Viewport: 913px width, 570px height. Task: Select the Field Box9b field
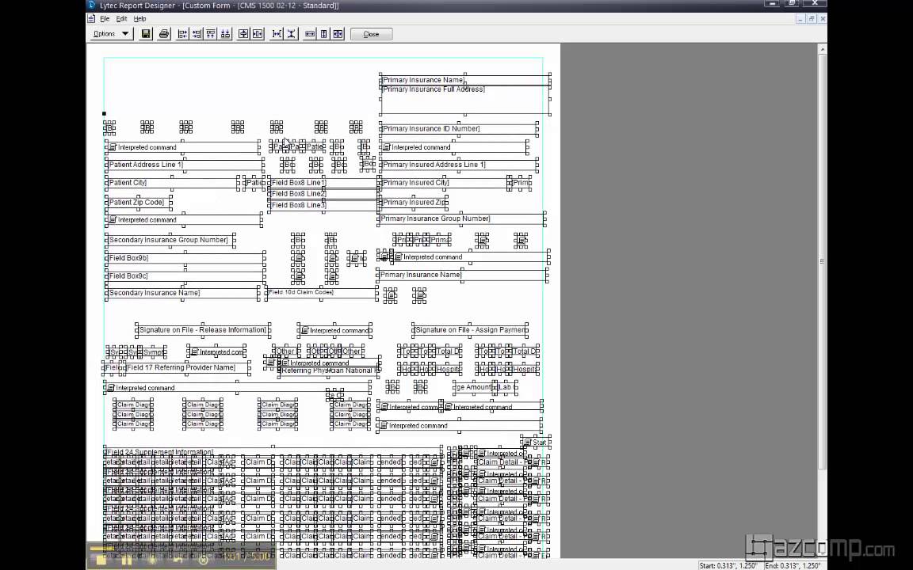[x=185, y=257]
